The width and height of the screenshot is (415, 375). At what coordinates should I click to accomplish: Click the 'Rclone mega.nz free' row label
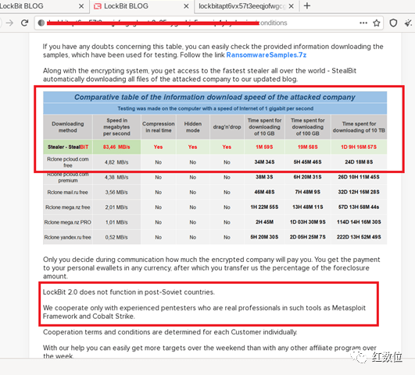[68, 207]
